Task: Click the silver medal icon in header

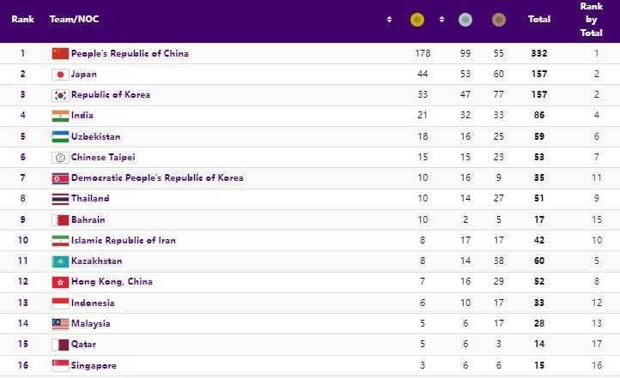Action: tap(465, 20)
